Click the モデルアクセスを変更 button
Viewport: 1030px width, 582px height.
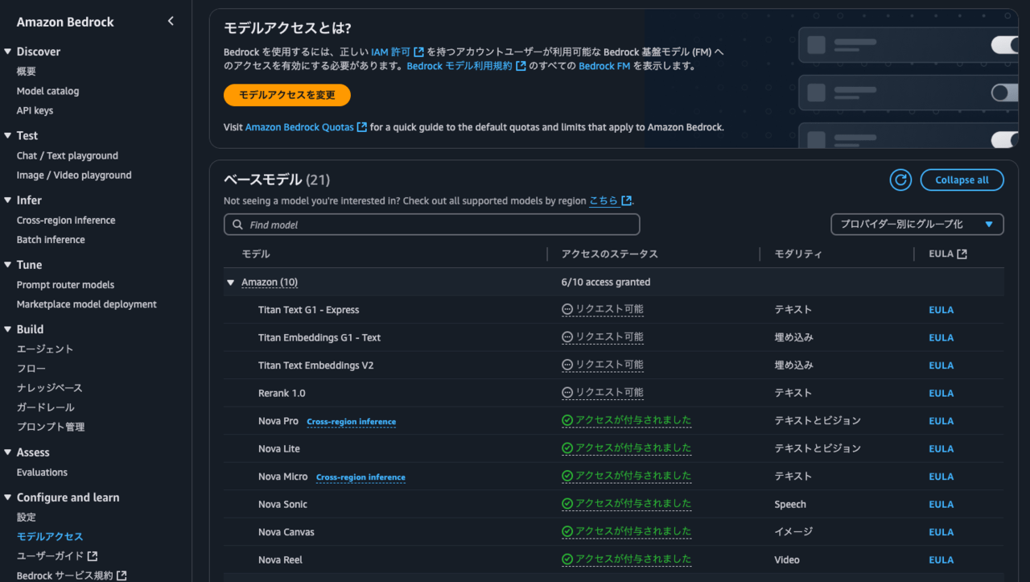(x=287, y=95)
